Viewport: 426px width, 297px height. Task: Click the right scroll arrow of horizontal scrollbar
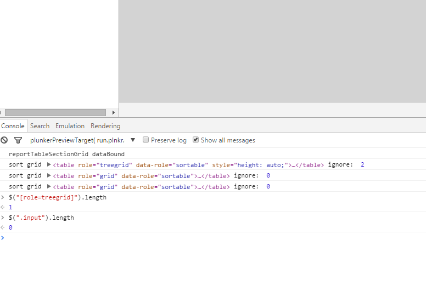114,112
